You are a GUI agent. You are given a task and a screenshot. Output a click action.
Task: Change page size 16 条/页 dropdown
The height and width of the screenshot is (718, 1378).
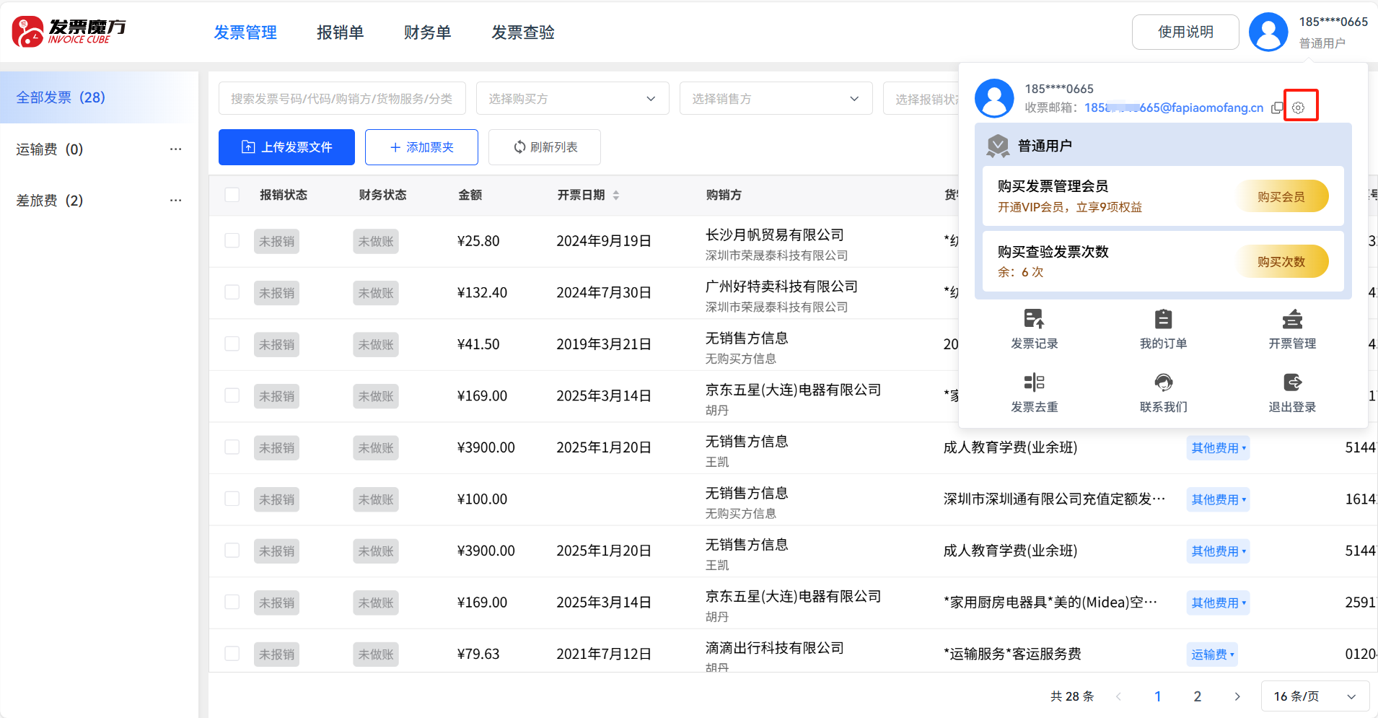click(x=1315, y=696)
